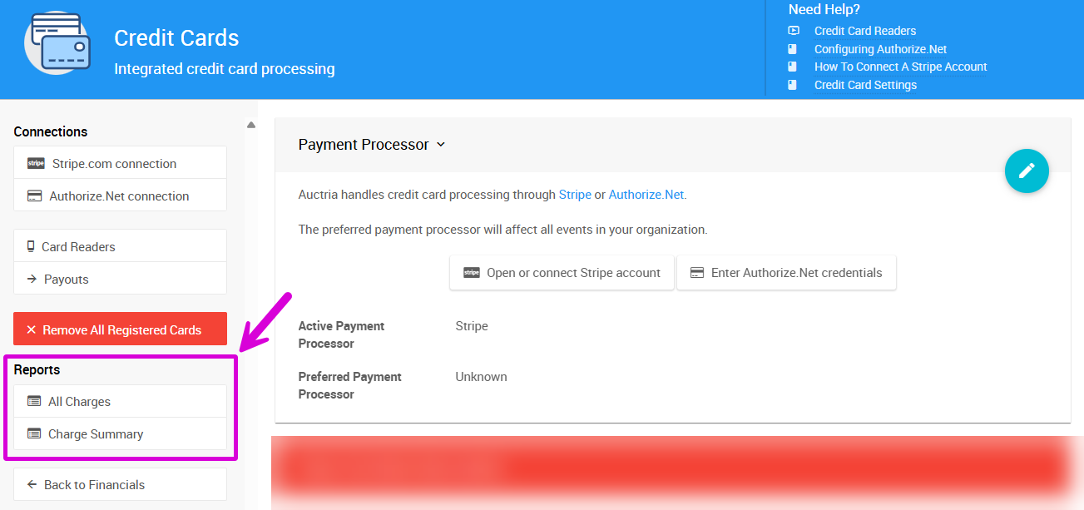The width and height of the screenshot is (1084, 510).
Task: Click the report icon beside Charge Summary
Action: click(x=34, y=433)
